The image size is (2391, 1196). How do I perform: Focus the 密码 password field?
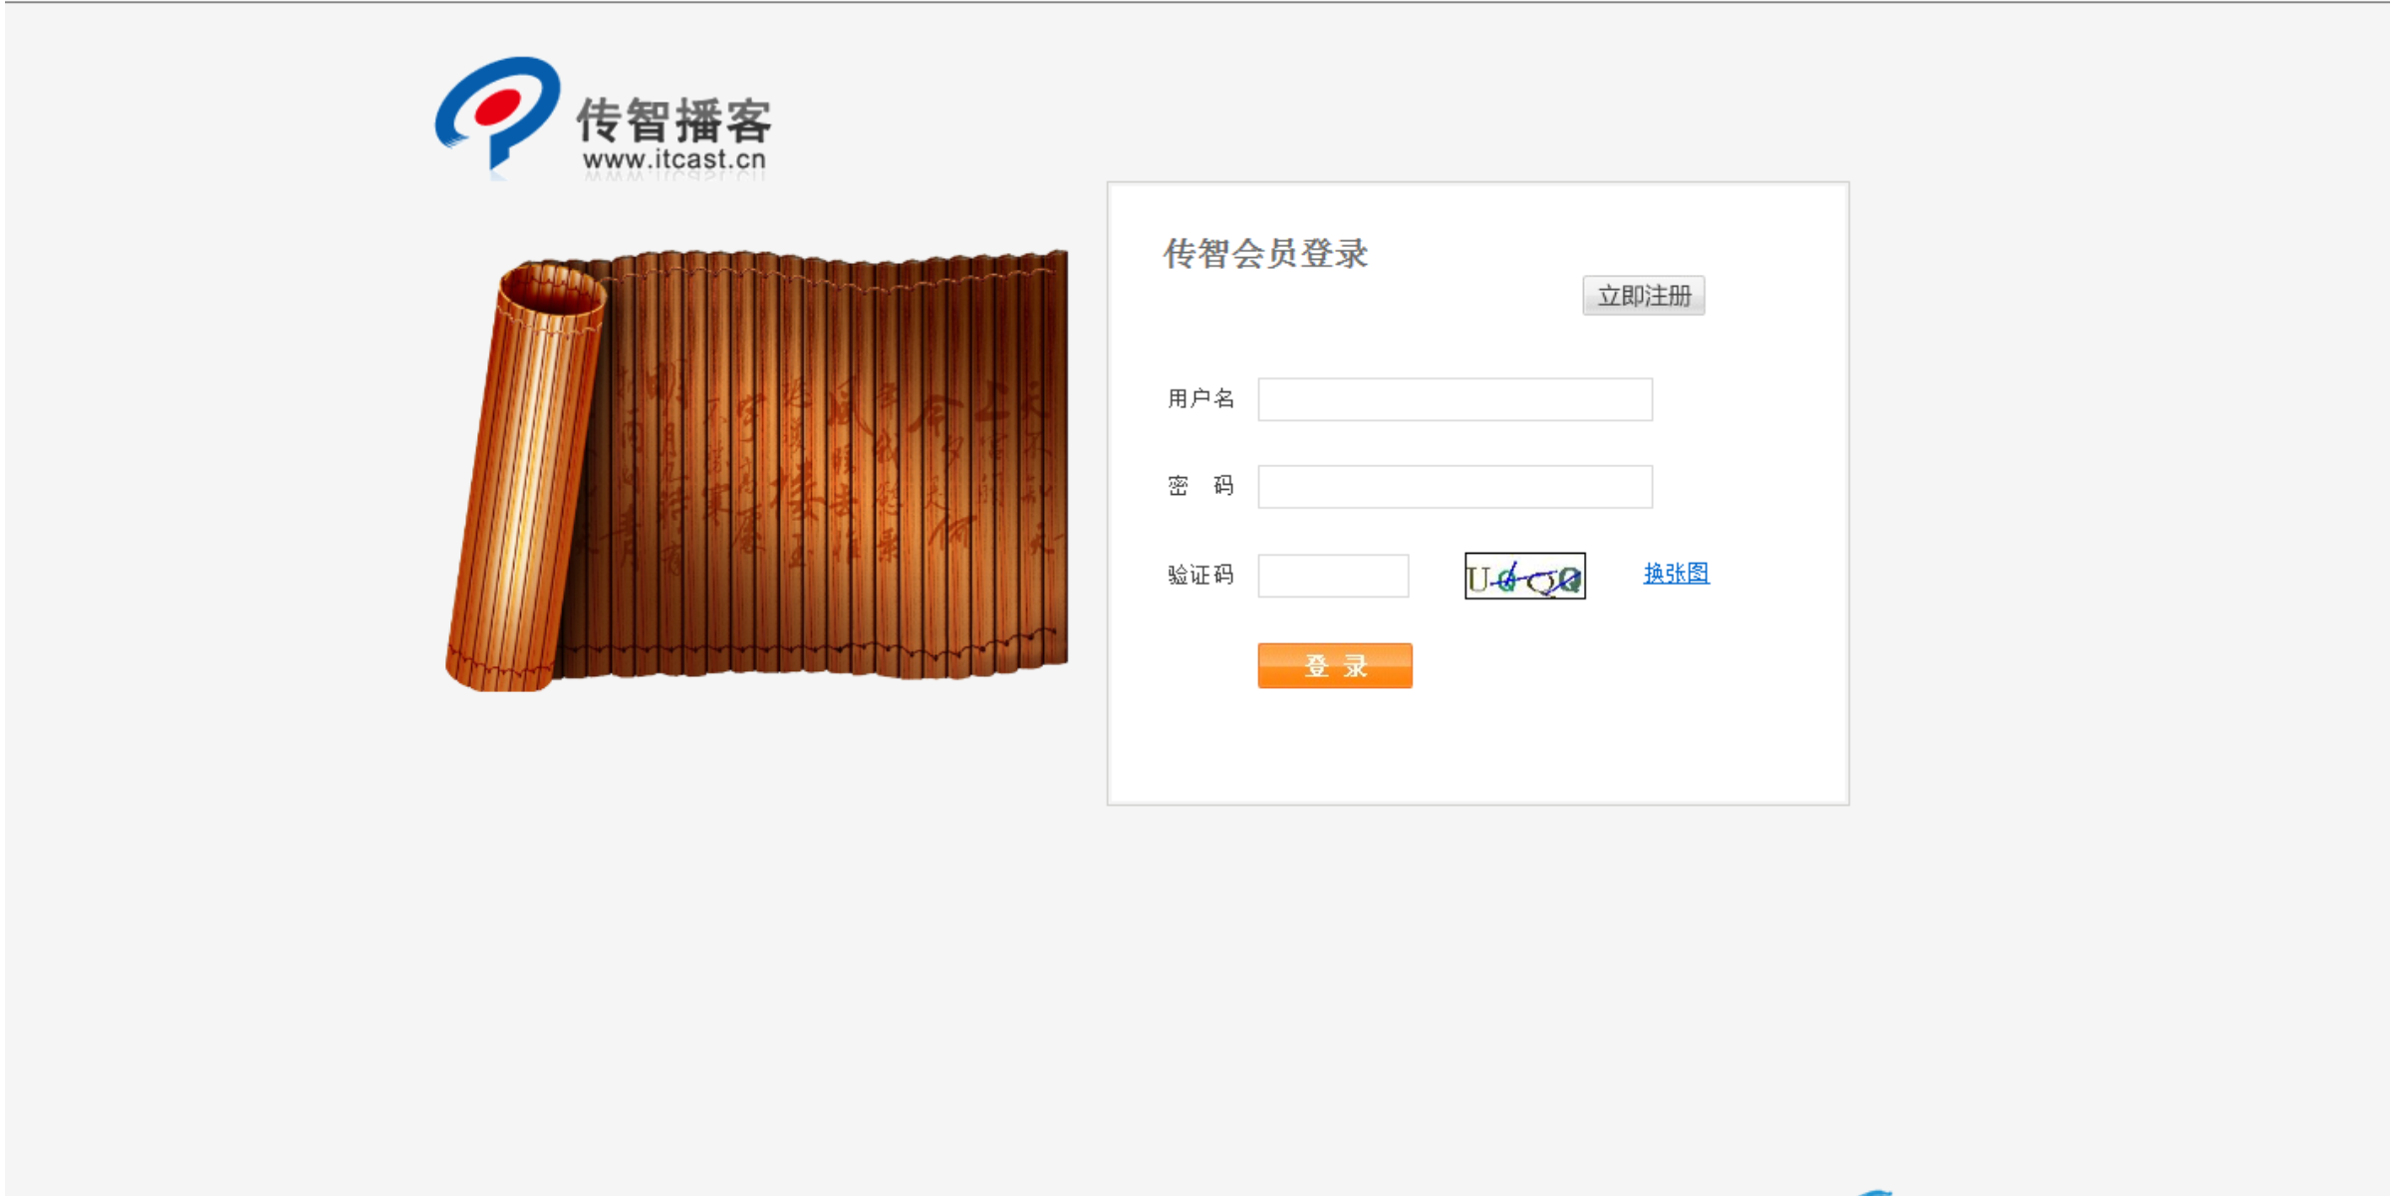[1455, 487]
